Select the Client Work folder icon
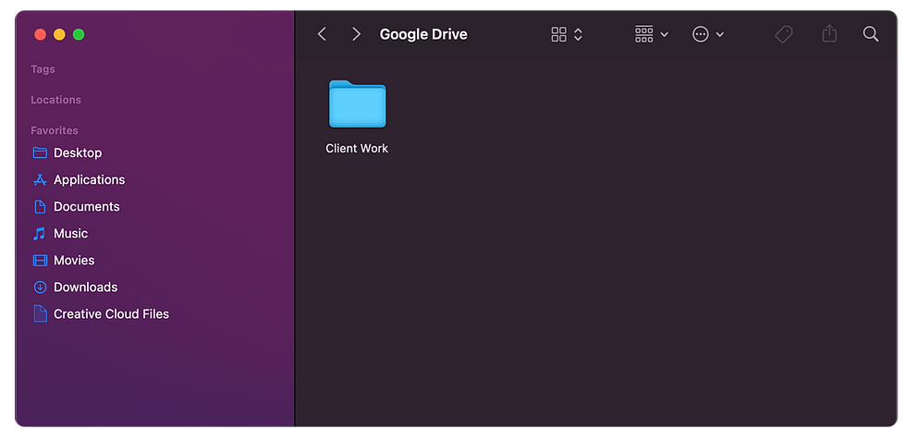The image size is (906, 441). coord(358,104)
